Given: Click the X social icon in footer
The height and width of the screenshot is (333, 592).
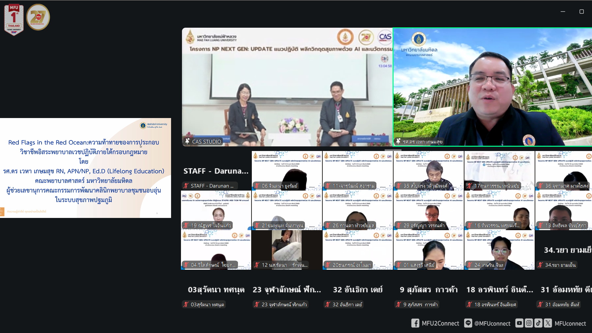Looking at the screenshot, I should click(548, 323).
